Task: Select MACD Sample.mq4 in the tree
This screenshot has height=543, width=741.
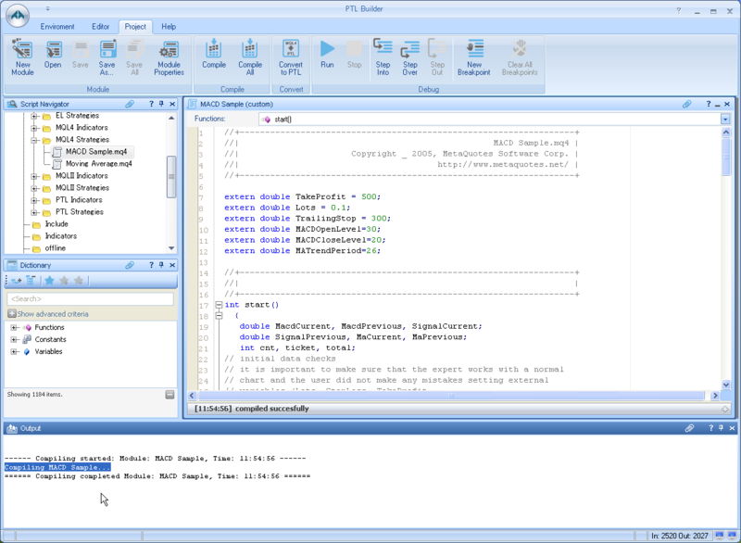Action: pos(96,152)
